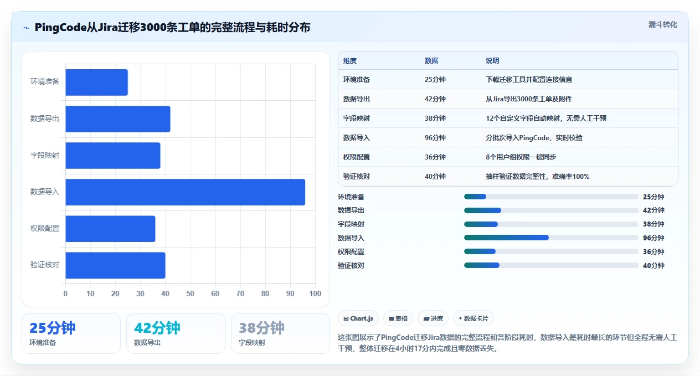700x376 pixels.
Task: Click the 验证核对 label on the chart's y-axis
Action: click(x=45, y=265)
